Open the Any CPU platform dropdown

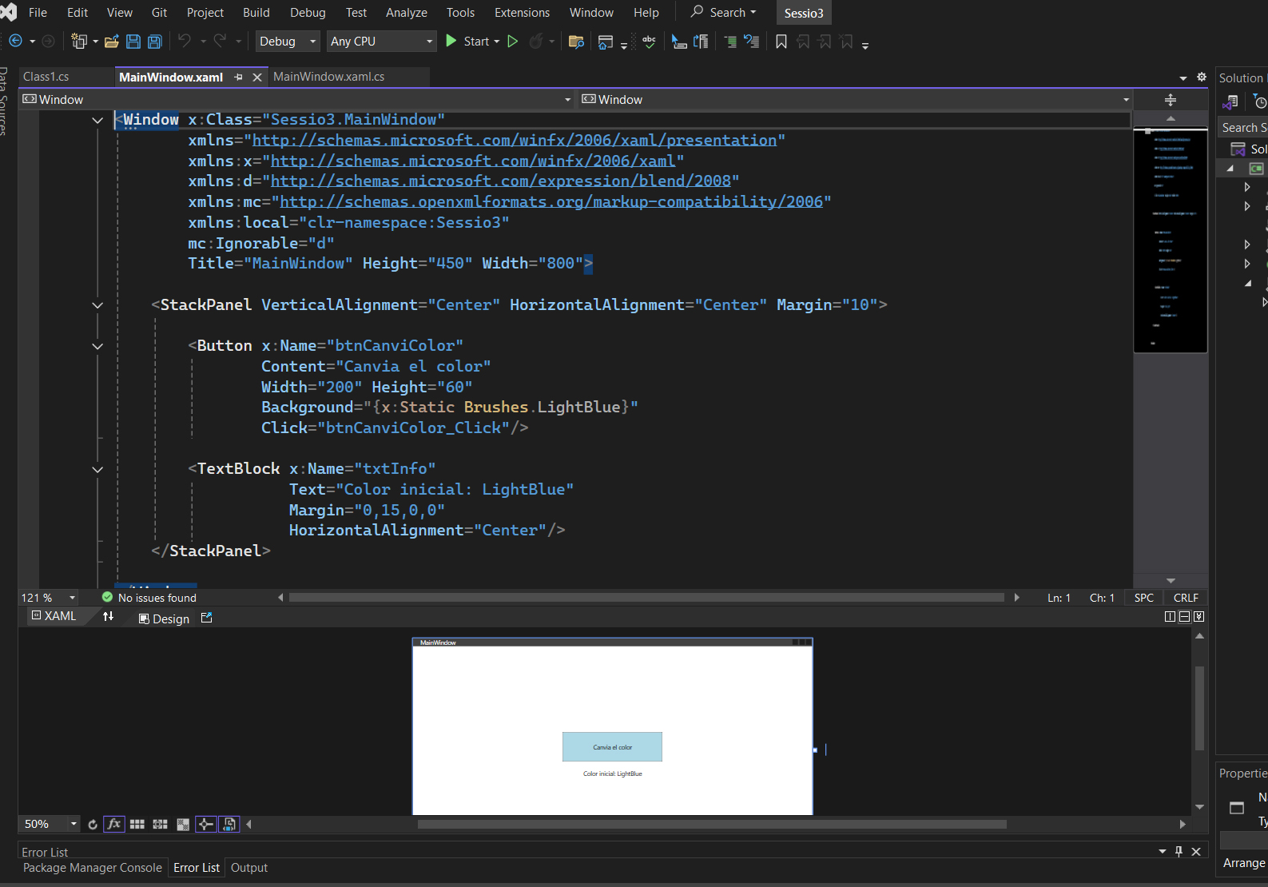(x=381, y=42)
